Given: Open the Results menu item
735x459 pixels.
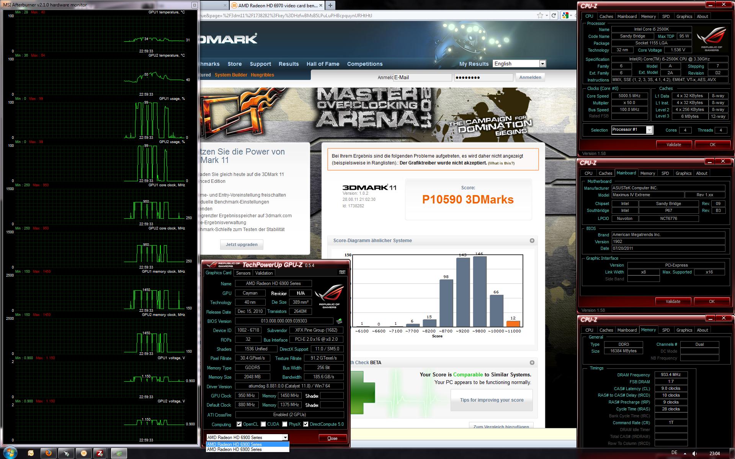Looking at the screenshot, I should (289, 64).
